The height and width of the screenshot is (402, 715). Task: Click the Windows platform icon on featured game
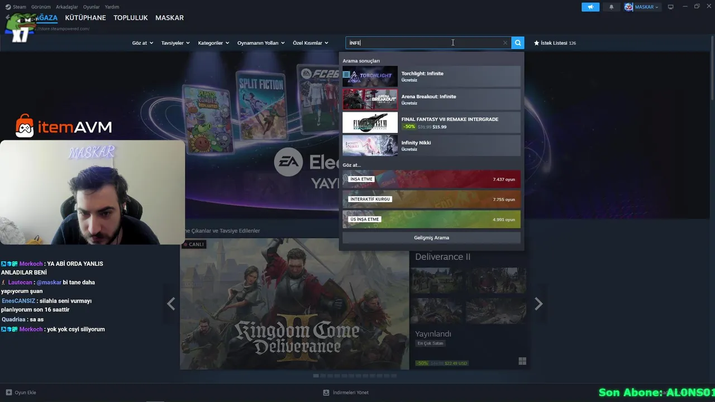click(522, 361)
